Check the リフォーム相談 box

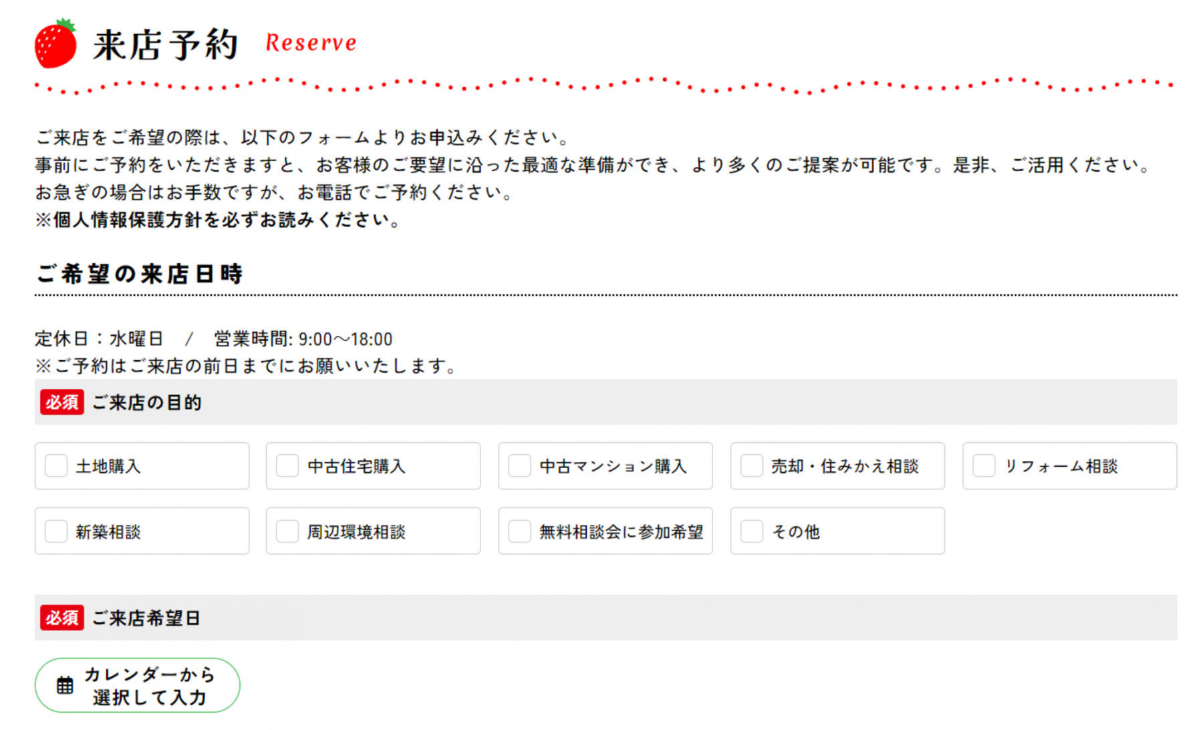point(983,466)
